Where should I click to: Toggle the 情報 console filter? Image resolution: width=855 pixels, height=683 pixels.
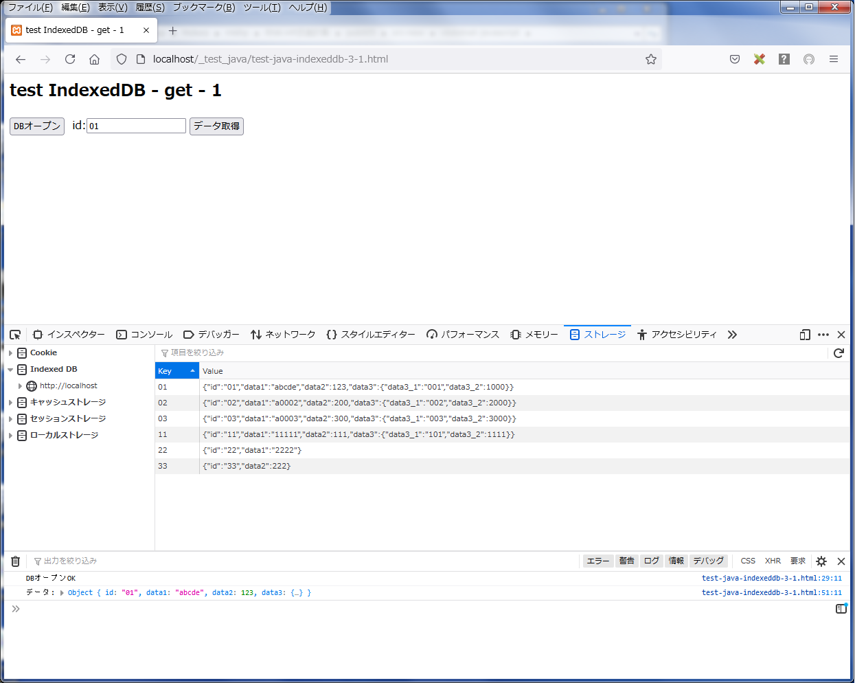click(x=676, y=561)
